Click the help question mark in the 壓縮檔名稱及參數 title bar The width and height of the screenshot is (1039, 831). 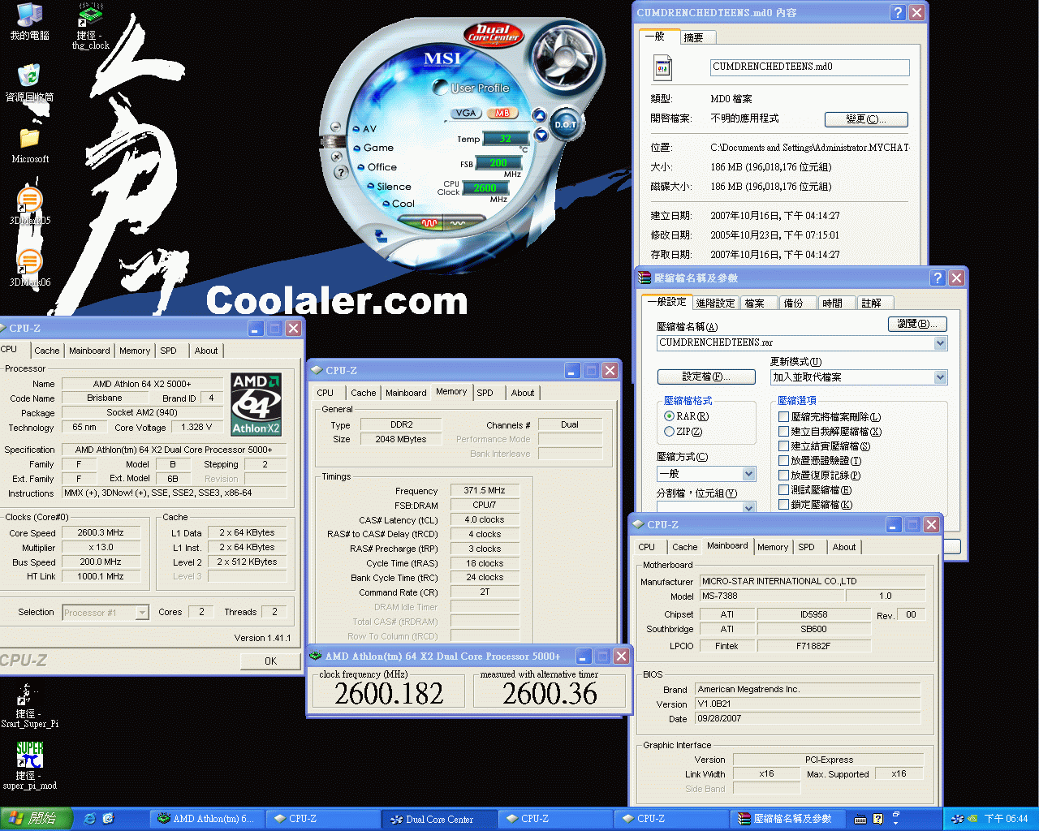938,278
